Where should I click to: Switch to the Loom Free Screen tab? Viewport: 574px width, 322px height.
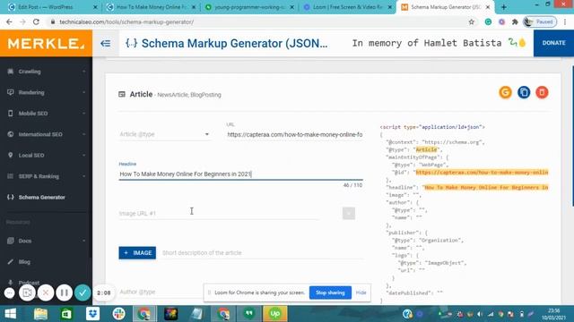(x=348, y=7)
